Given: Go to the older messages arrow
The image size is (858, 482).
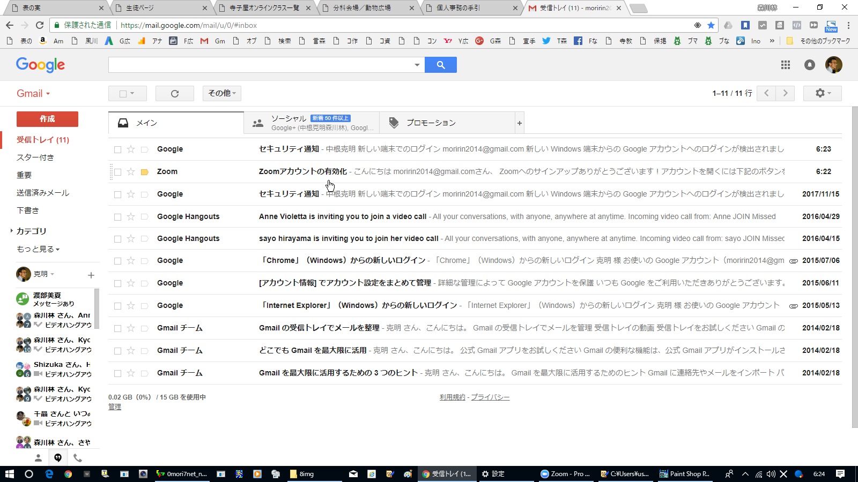Looking at the screenshot, I should [786, 93].
